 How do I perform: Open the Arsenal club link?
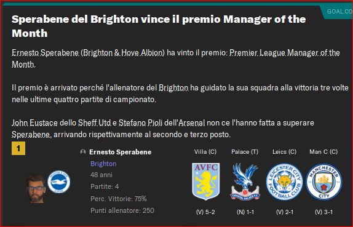point(192,123)
